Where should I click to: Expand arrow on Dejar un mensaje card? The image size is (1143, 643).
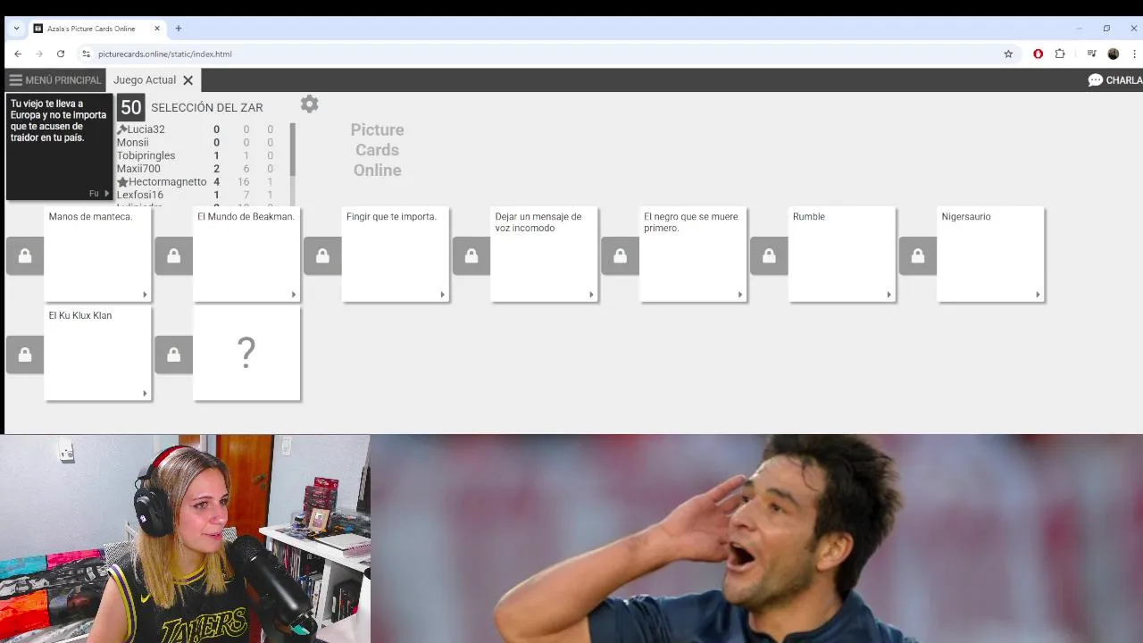click(591, 295)
